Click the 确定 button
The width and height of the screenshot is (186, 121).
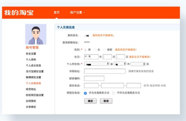(91, 101)
